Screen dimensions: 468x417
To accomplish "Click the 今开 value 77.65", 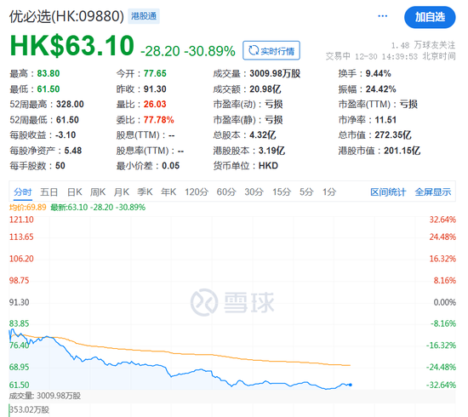I will (155, 73).
